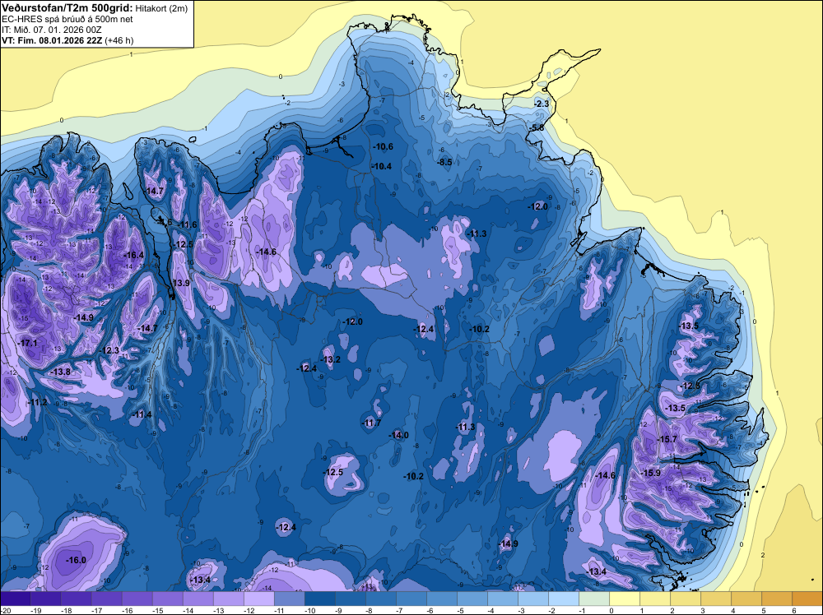Select the -14 legend color swatch
The height and width of the screenshot is (615, 823).
(x=198, y=599)
